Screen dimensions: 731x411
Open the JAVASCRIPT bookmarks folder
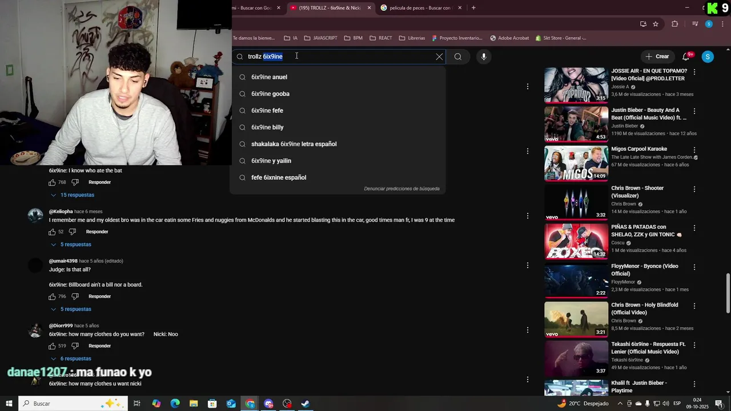(x=320, y=38)
